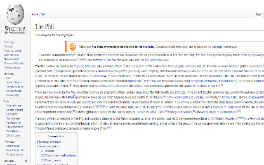Open the Supreme Being link

coord(82,66)
